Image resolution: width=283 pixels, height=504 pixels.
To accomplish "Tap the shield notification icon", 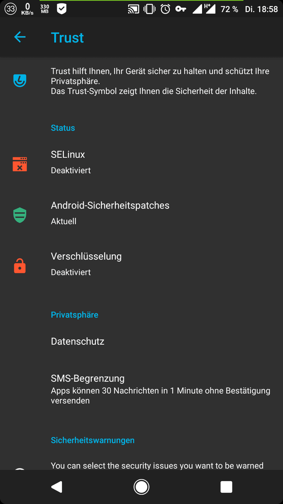I will click(61, 9).
